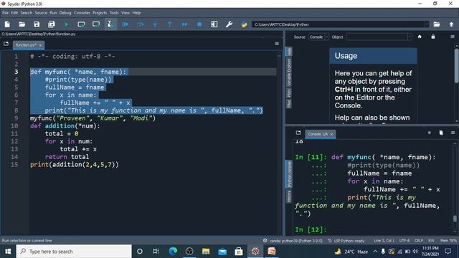The image size is (459, 258).
Task: Open Windows Start menu
Action: (x=8, y=252)
